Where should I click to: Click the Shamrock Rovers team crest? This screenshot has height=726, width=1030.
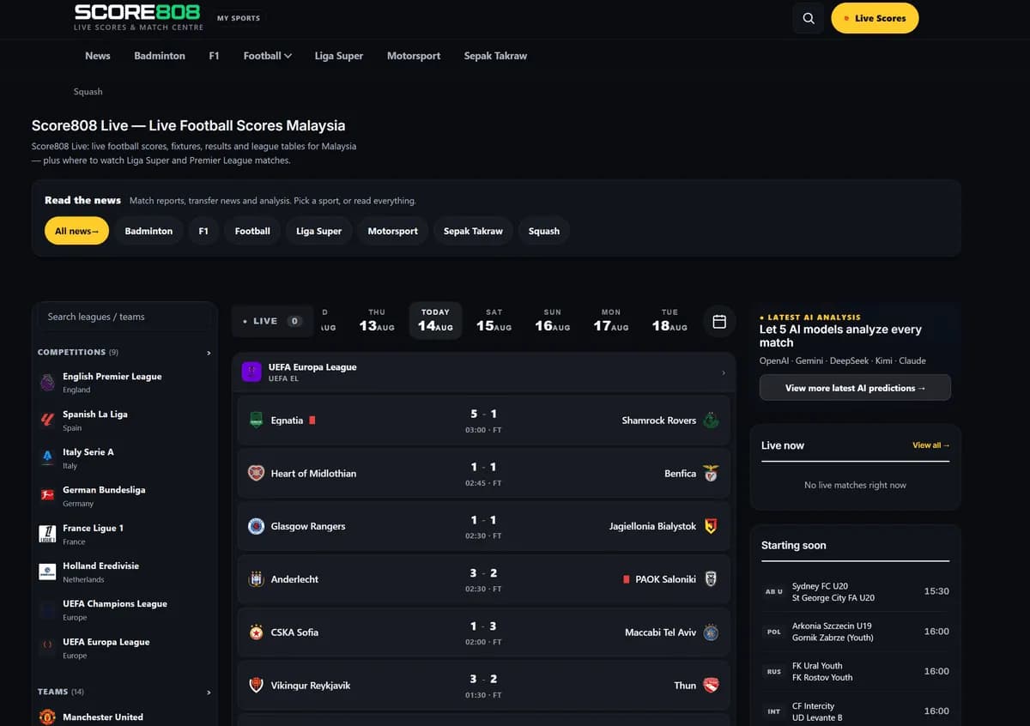(x=711, y=420)
